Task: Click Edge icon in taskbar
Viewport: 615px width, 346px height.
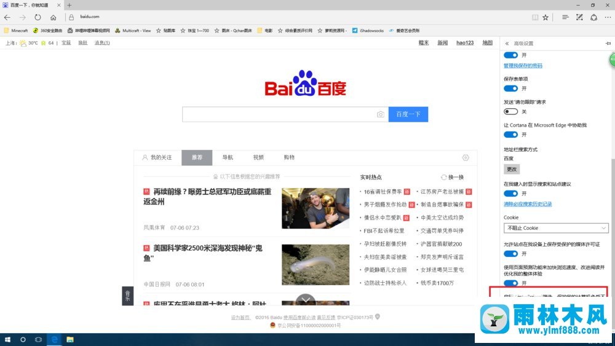Action: point(55,339)
